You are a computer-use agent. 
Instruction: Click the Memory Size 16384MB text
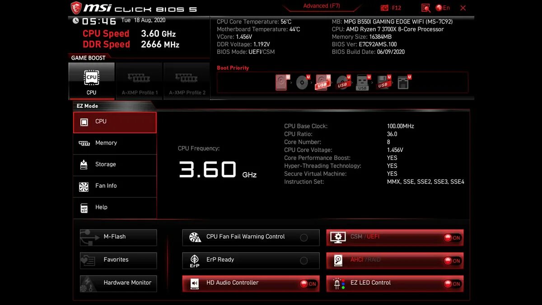pos(362,37)
